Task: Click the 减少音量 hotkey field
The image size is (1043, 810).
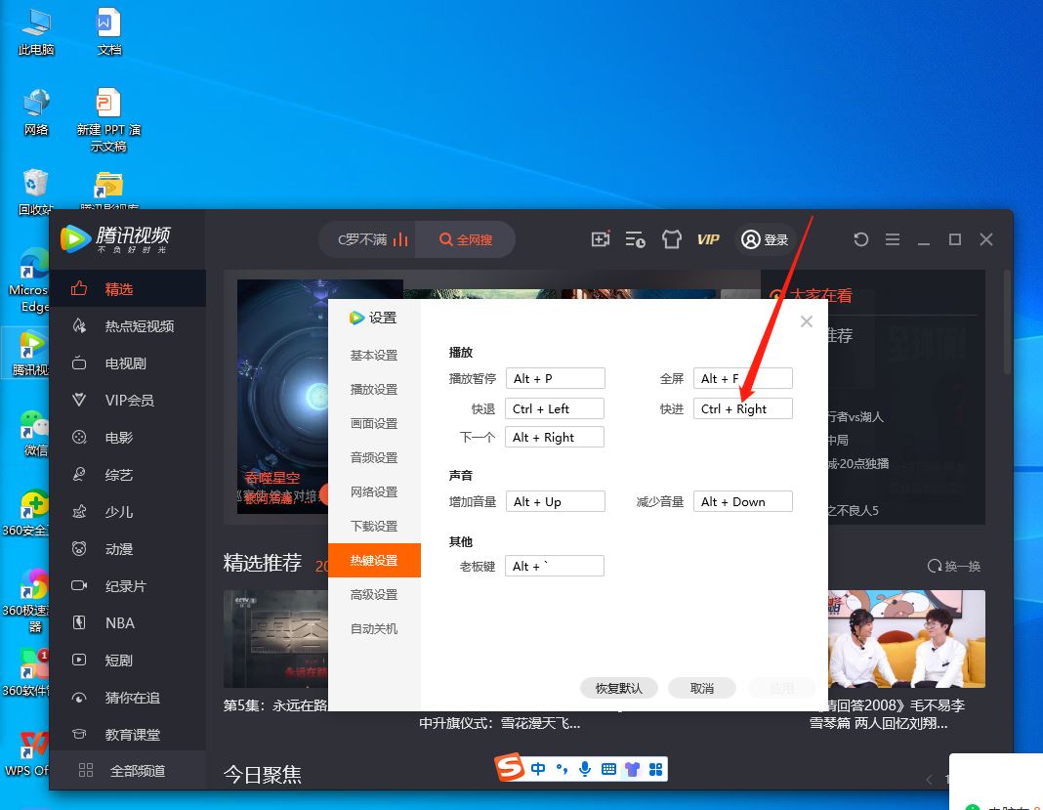Action: point(743,501)
